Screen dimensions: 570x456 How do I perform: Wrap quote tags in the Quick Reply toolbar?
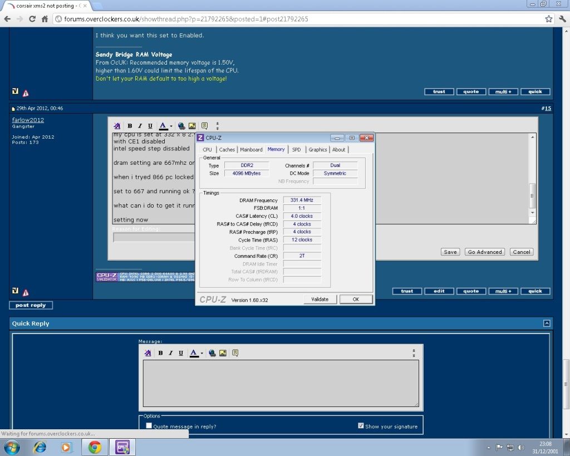coord(235,353)
